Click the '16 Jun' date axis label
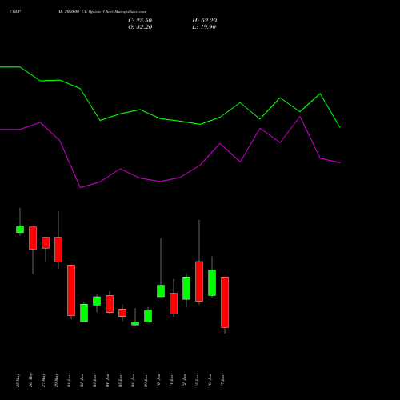 210,381
